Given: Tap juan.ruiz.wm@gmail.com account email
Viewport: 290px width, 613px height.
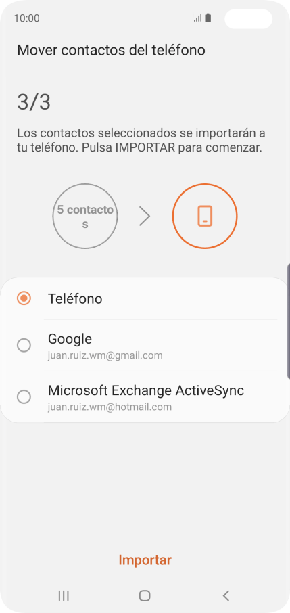Looking at the screenshot, I should point(105,355).
